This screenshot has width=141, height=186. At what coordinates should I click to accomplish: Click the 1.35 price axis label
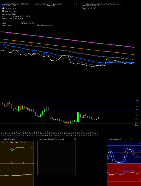tap(136, 106)
